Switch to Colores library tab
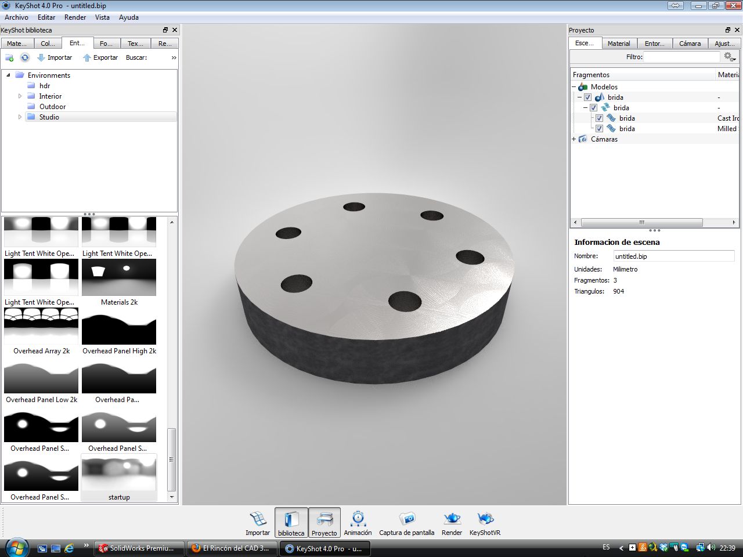 48,44
